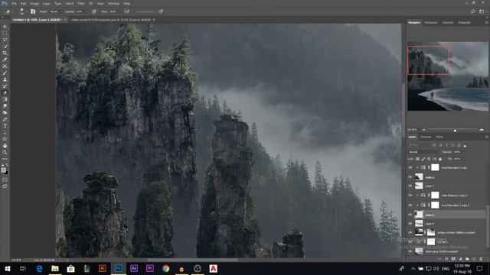
Task: Open the File menu
Action: [14, 3]
